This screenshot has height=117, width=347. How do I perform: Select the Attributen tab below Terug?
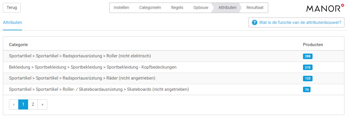coord(12,22)
